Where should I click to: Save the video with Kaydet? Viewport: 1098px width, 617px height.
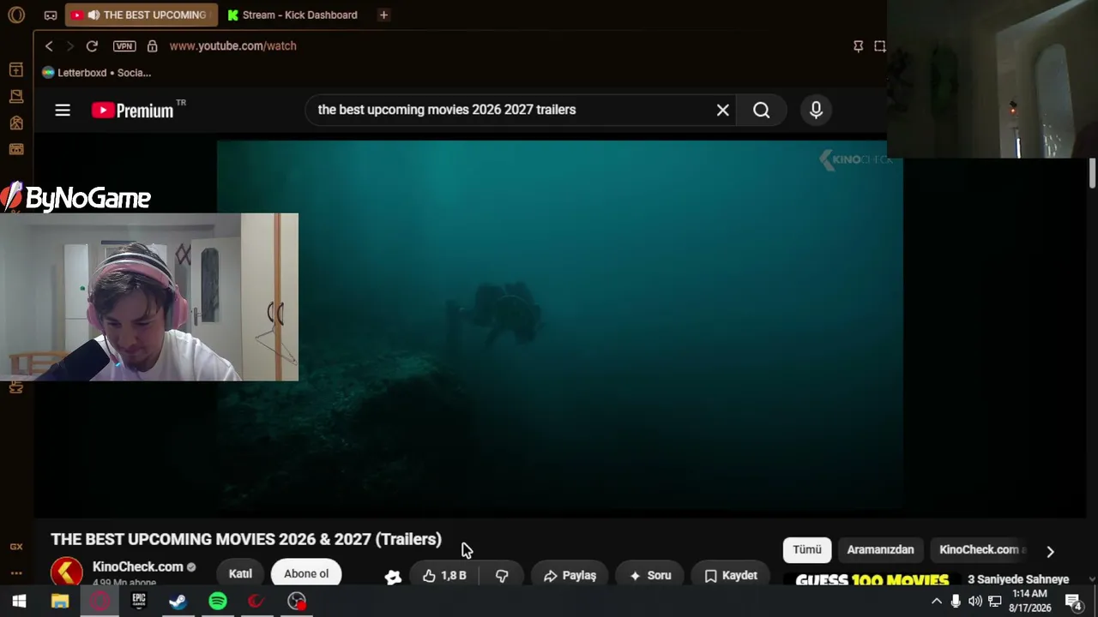[x=731, y=575]
